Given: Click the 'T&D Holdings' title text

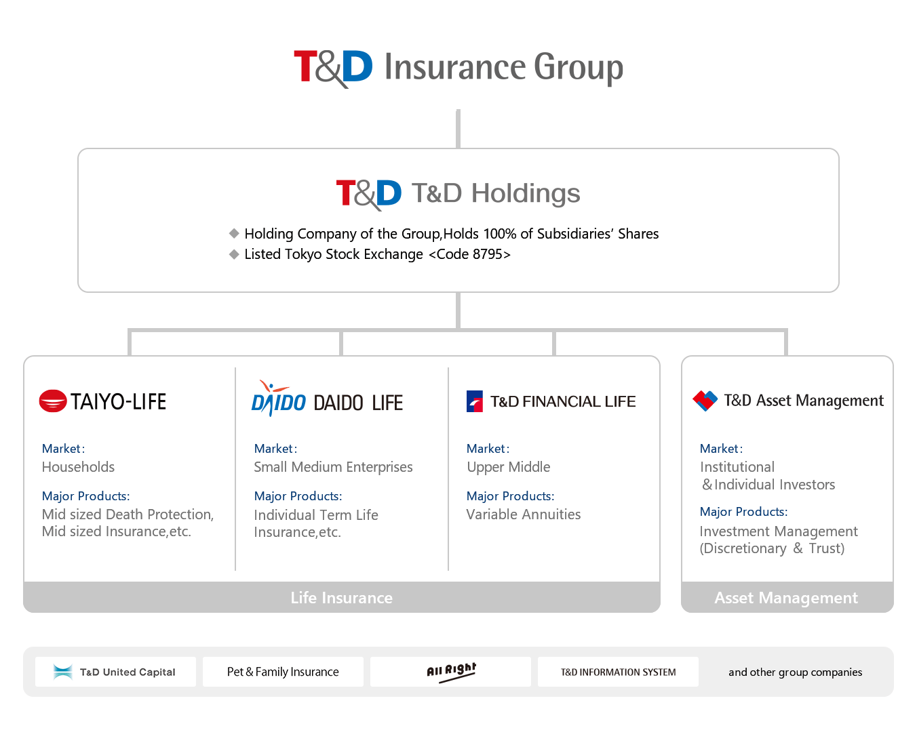Looking at the screenshot, I should click(x=496, y=194).
